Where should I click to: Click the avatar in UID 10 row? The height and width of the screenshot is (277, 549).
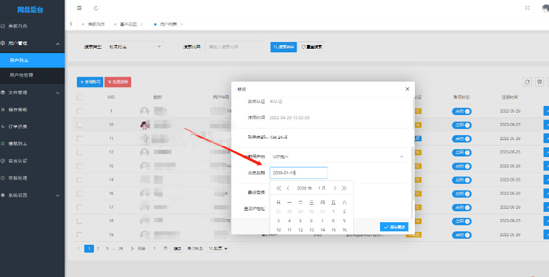(x=144, y=125)
